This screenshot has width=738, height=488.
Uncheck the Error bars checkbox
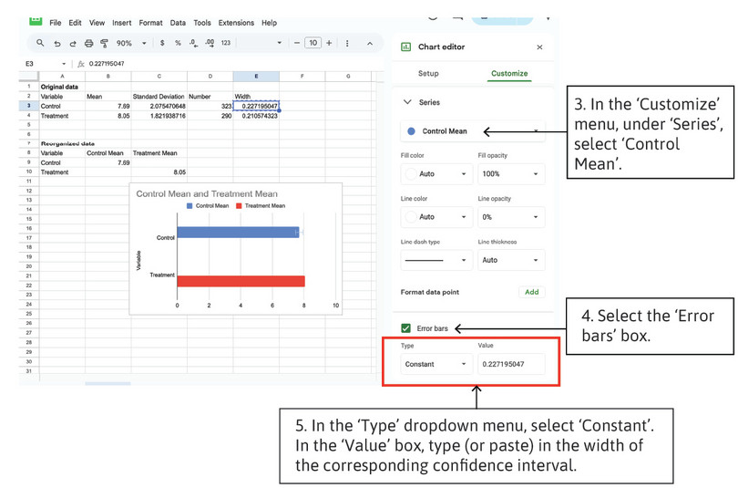pyautogui.click(x=405, y=328)
